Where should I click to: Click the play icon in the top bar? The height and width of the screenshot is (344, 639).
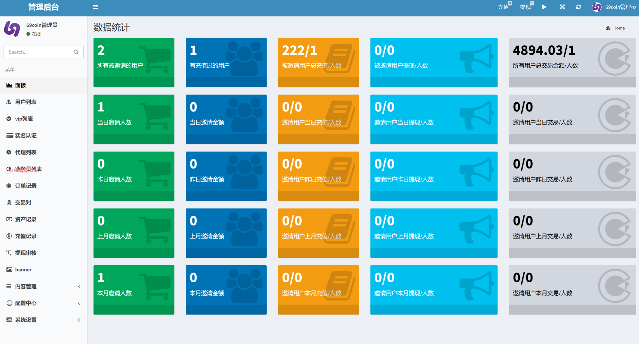pyautogui.click(x=544, y=7)
